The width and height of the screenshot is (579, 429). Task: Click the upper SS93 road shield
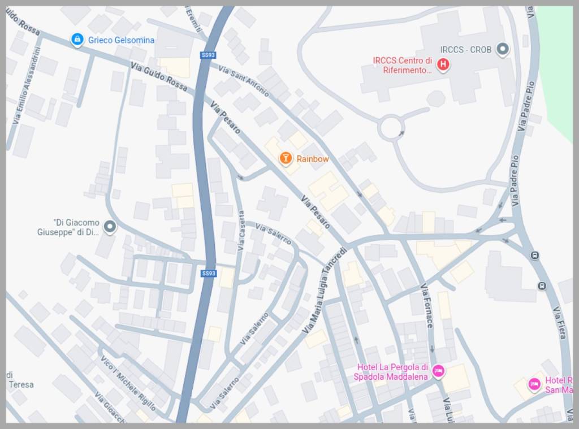pyautogui.click(x=208, y=55)
